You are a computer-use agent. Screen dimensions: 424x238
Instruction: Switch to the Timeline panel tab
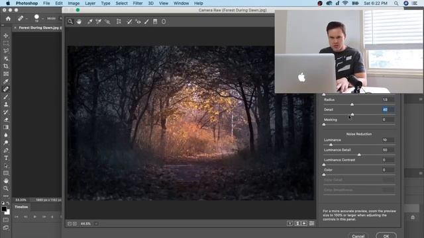[x=21, y=207]
